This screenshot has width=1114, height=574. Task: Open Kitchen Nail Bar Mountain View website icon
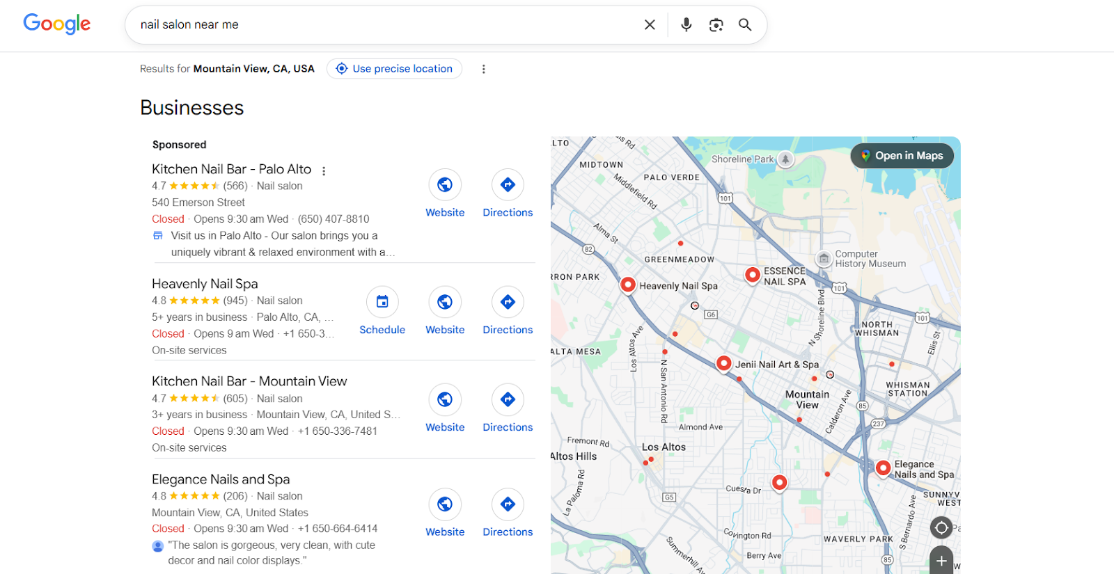pyautogui.click(x=445, y=399)
